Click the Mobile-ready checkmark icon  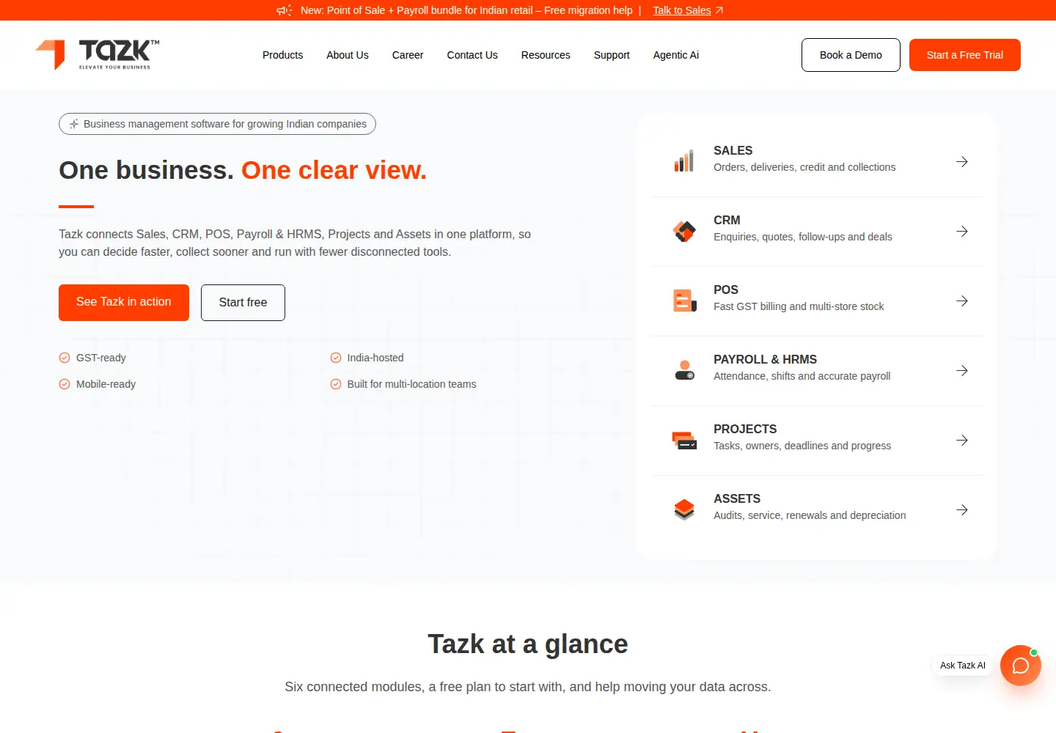(x=65, y=384)
